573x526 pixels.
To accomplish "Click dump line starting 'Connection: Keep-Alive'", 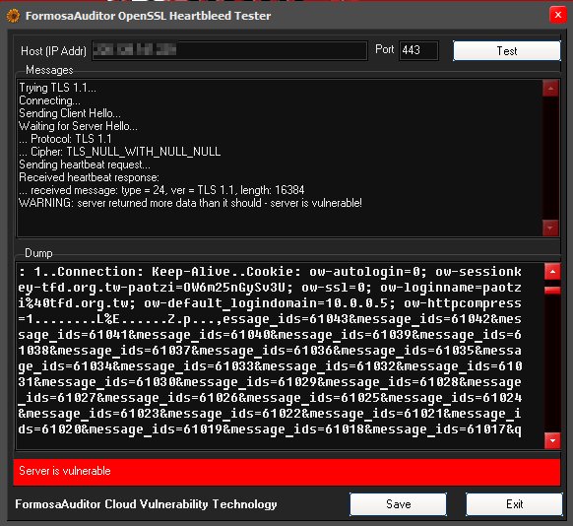I will coord(270,272).
